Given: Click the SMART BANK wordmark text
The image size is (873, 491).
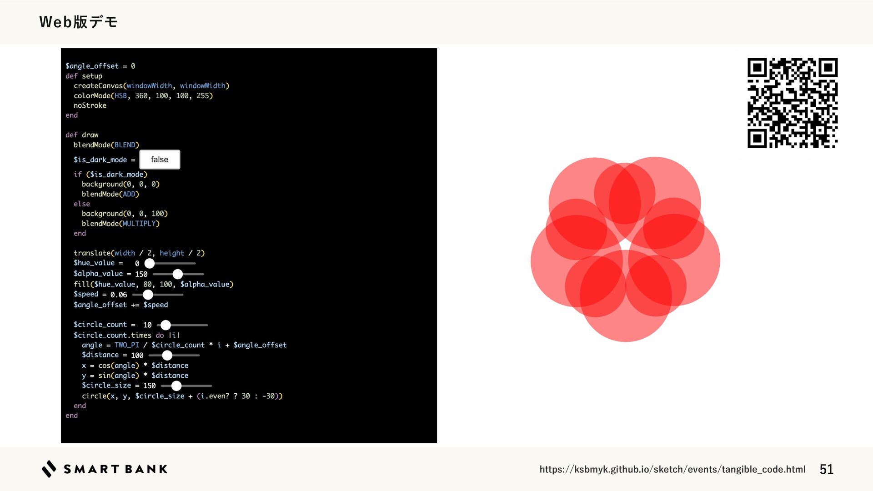Looking at the screenshot, I should pyautogui.click(x=115, y=469).
